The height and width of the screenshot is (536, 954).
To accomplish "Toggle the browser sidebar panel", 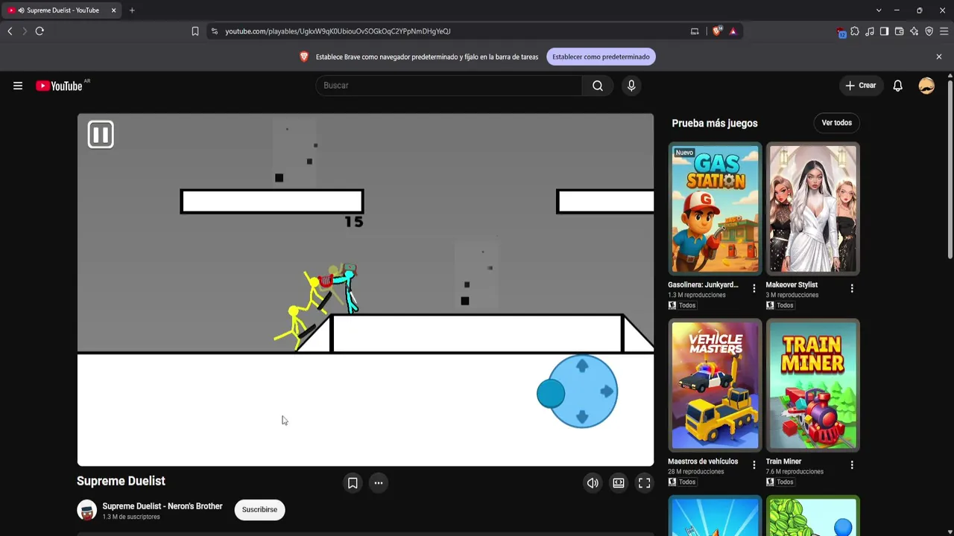I will (x=884, y=31).
